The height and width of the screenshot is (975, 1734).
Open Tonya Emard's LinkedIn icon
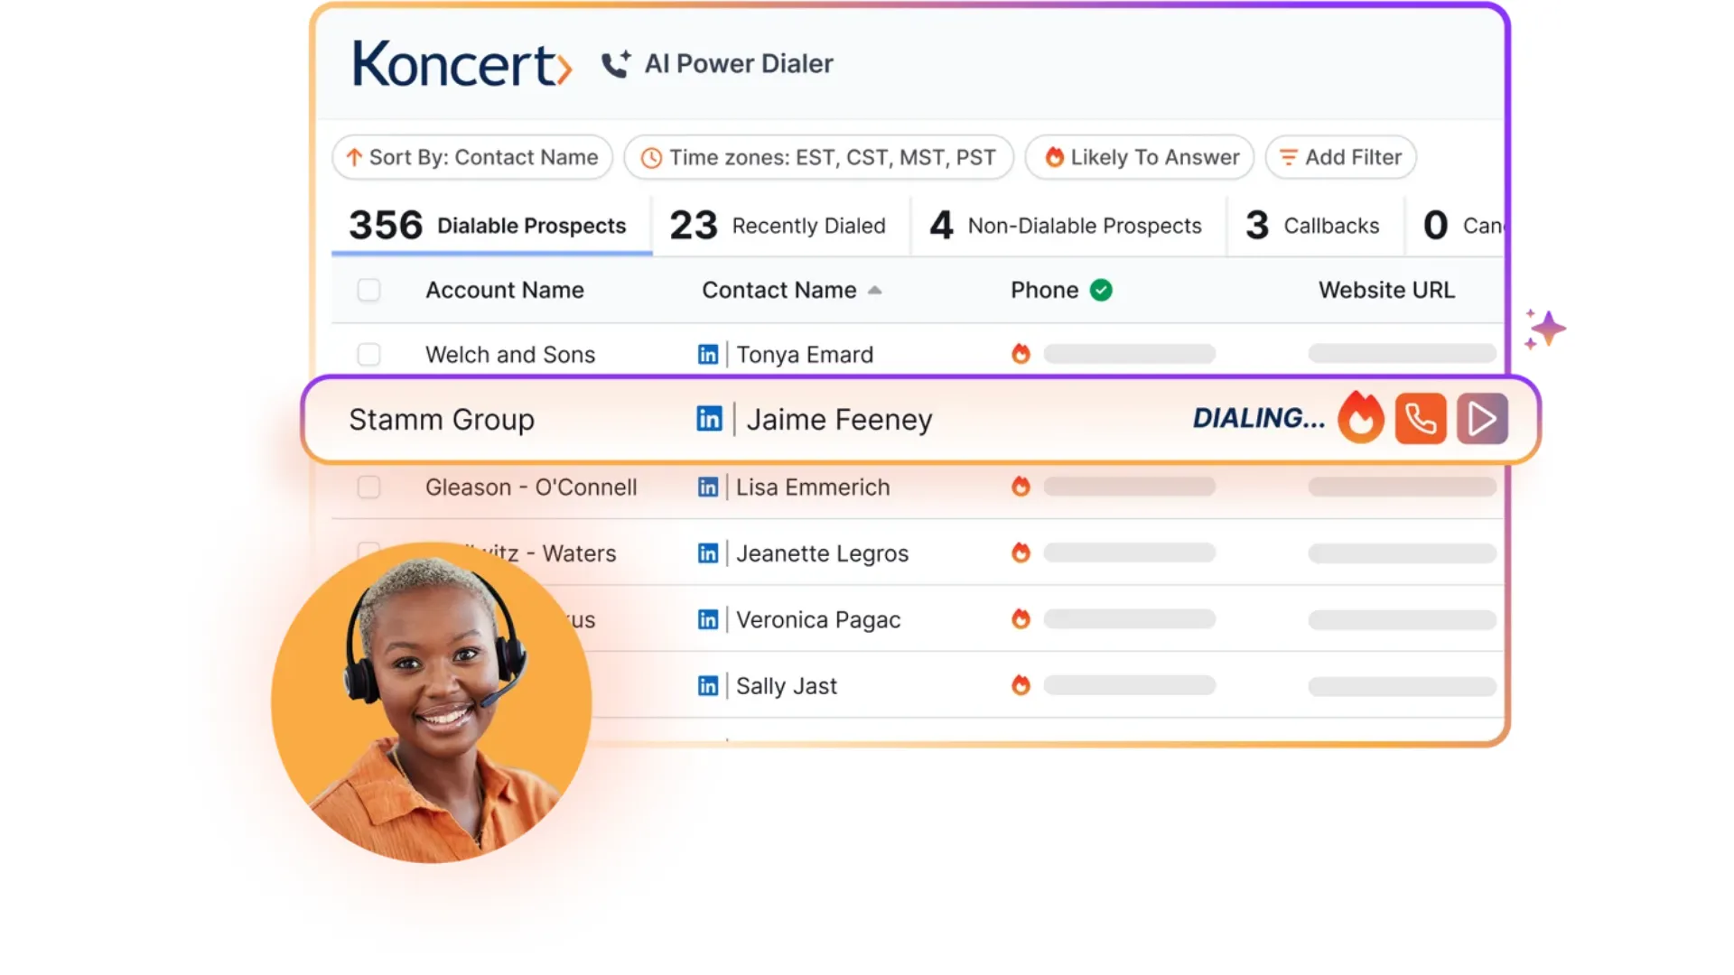708,355
